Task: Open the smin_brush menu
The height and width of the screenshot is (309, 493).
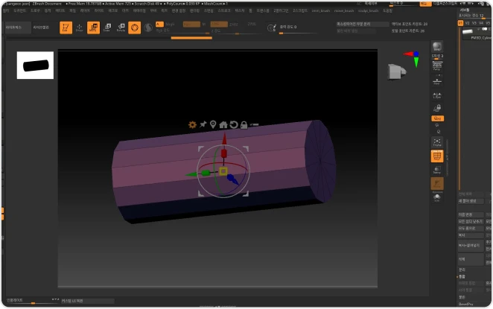Action: coord(321,10)
